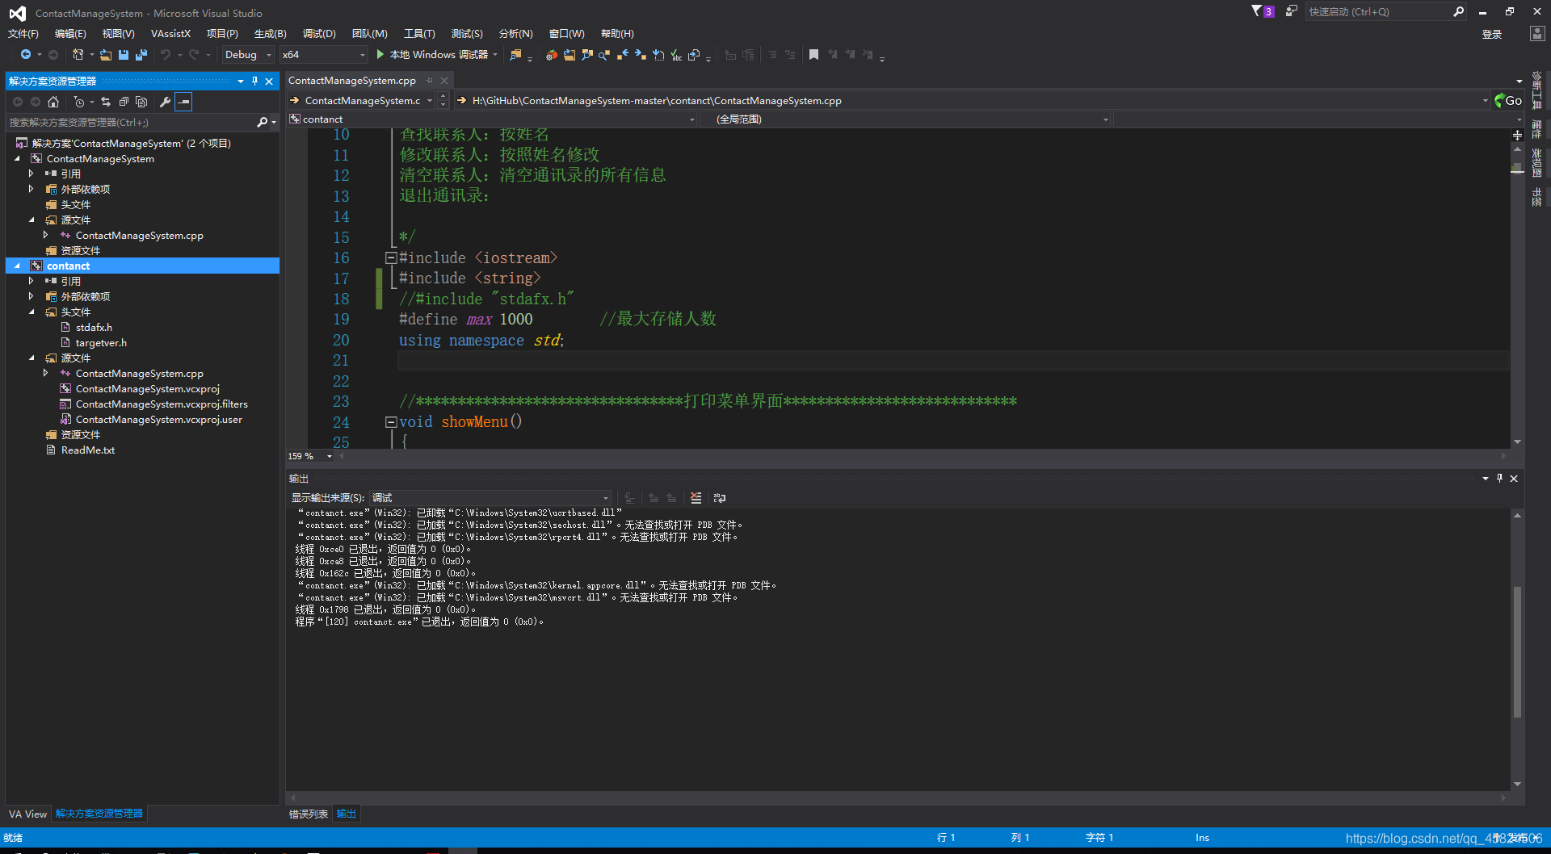Click the Save All toolbar icon
Image resolution: width=1551 pixels, height=854 pixels.
tap(141, 55)
